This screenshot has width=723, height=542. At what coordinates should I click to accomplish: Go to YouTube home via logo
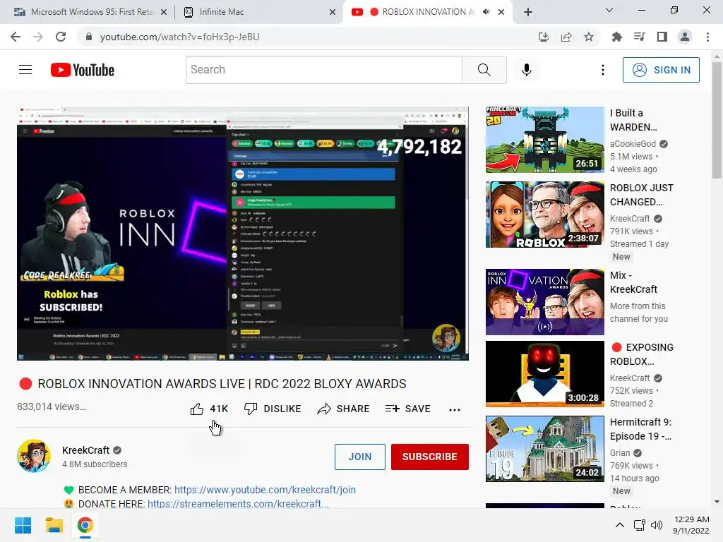[83, 70]
